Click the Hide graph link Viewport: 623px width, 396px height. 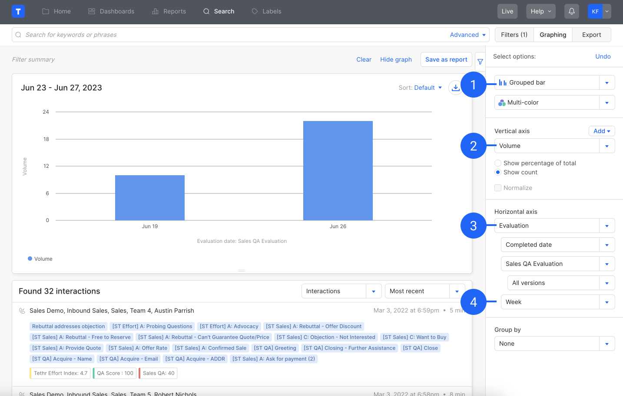[x=396, y=59]
